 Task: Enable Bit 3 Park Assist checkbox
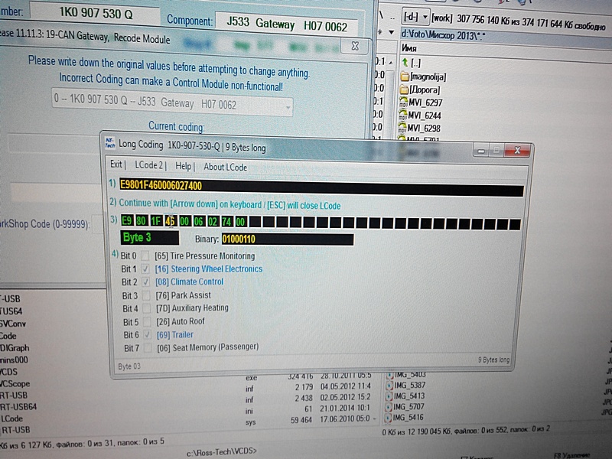point(146,295)
